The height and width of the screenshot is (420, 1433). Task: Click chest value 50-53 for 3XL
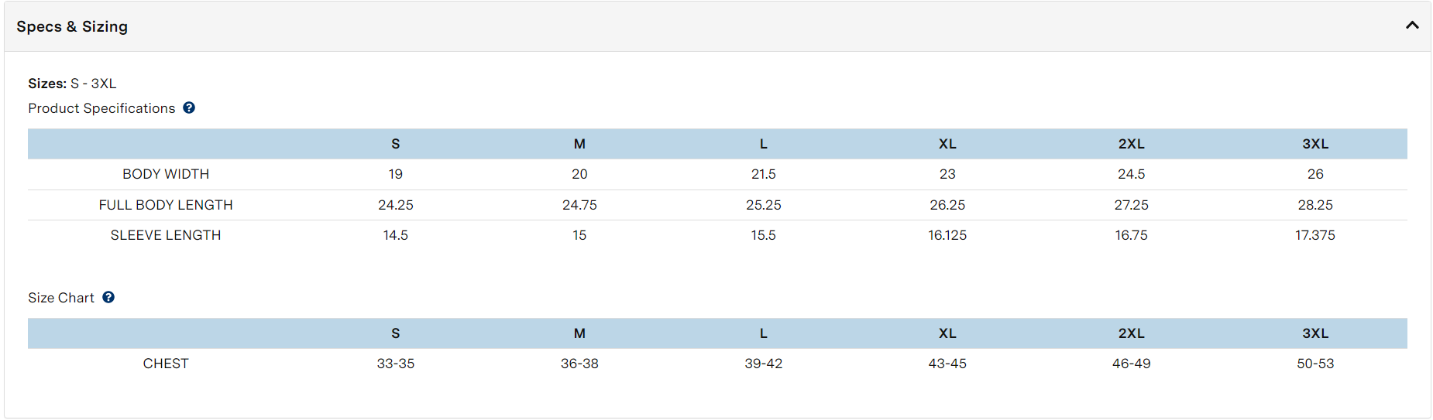coord(1314,364)
